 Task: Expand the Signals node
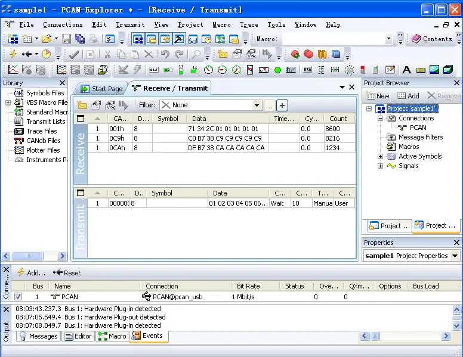pyautogui.click(x=380, y=166)
